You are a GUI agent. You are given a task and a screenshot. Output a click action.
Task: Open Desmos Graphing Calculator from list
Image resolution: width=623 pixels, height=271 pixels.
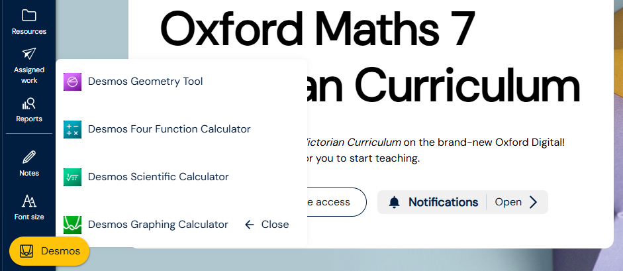158,225
